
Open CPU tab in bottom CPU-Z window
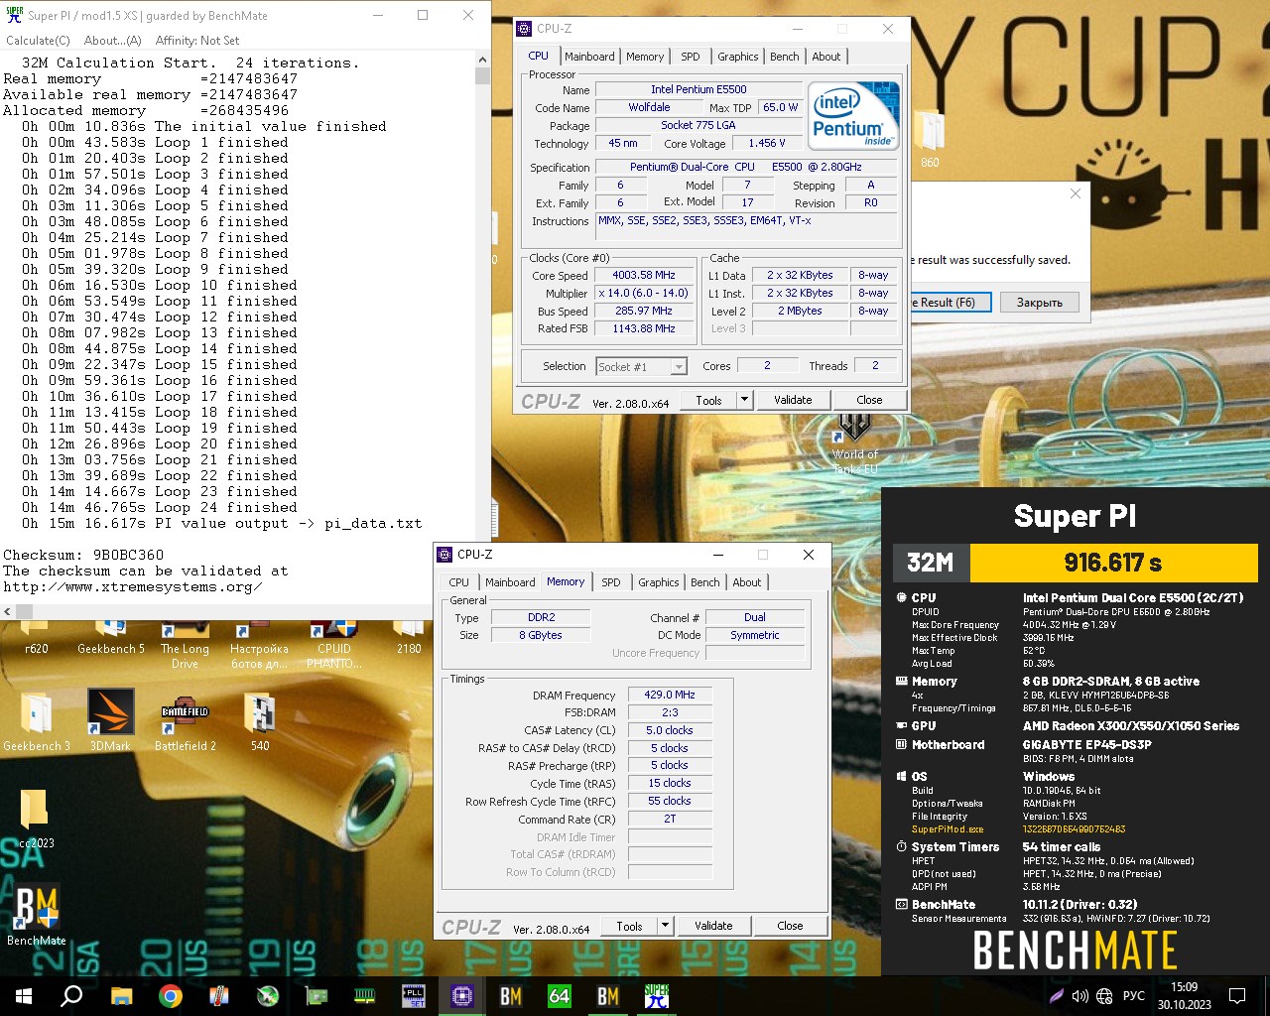click(458, 582)
